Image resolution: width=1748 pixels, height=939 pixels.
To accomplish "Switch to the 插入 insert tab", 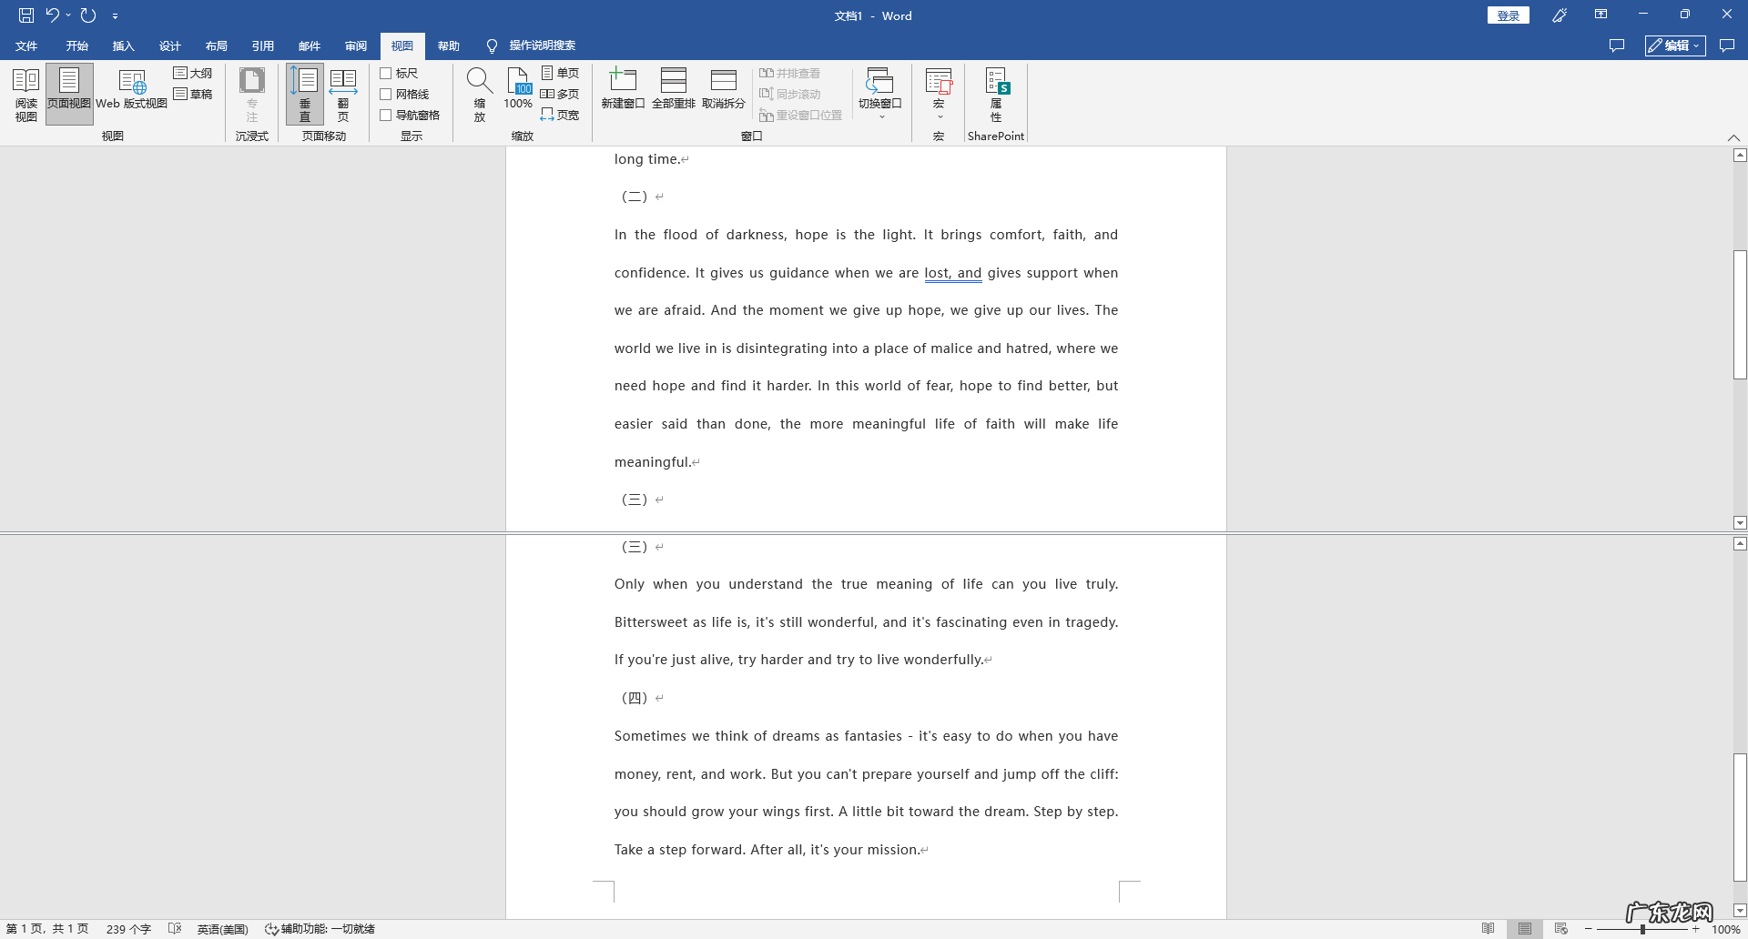I will pyautogui.click(x=123, y=45).
